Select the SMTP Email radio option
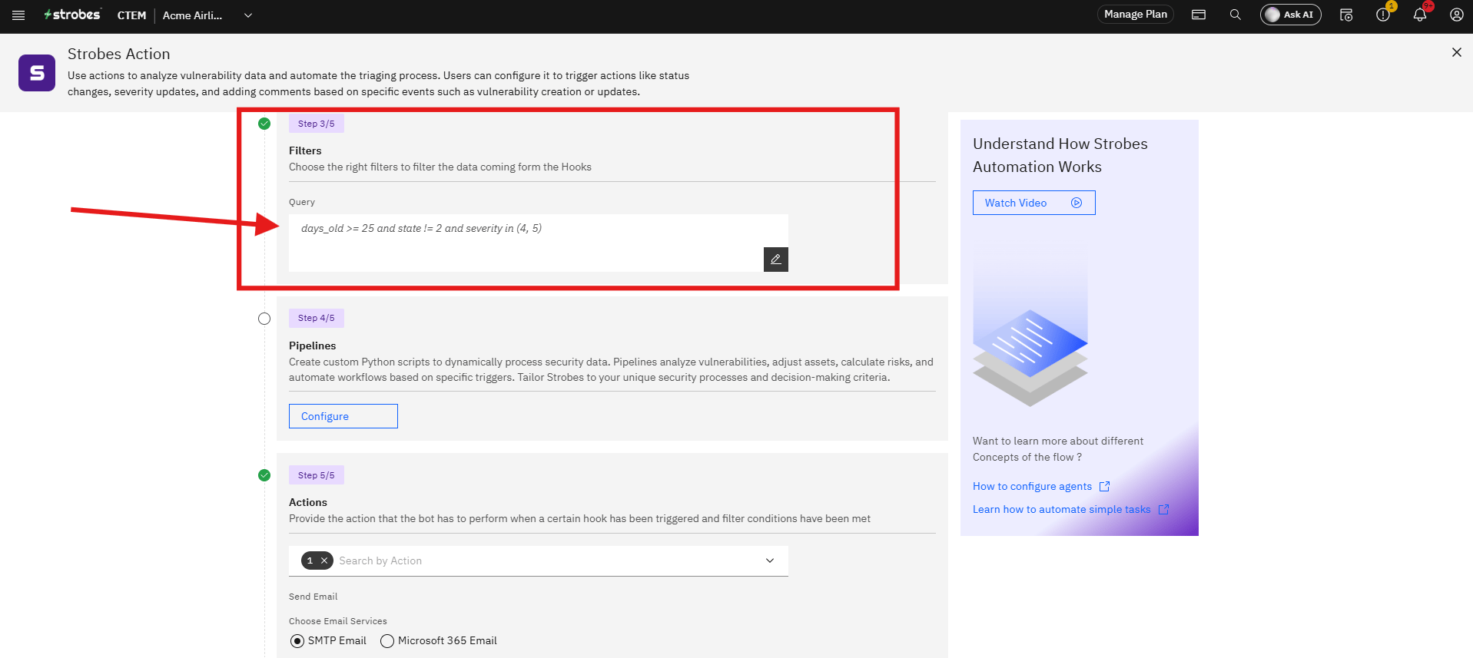 [x=297, y=641]
